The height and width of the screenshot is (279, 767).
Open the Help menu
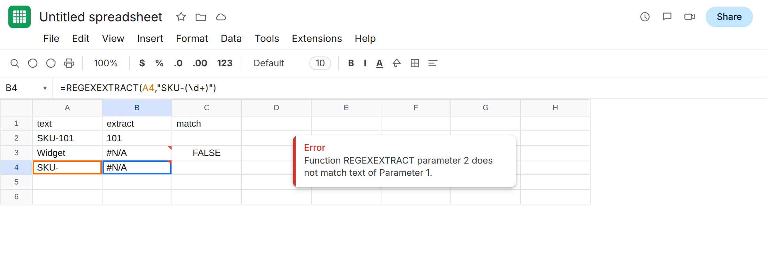[x=365, y=38]
